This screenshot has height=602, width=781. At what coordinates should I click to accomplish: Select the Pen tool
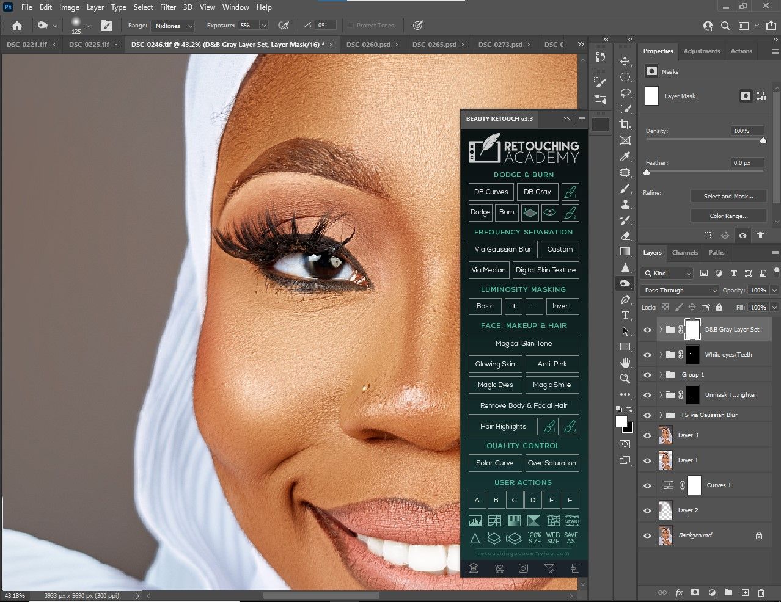pyautogui.click(x=625, y=299)
